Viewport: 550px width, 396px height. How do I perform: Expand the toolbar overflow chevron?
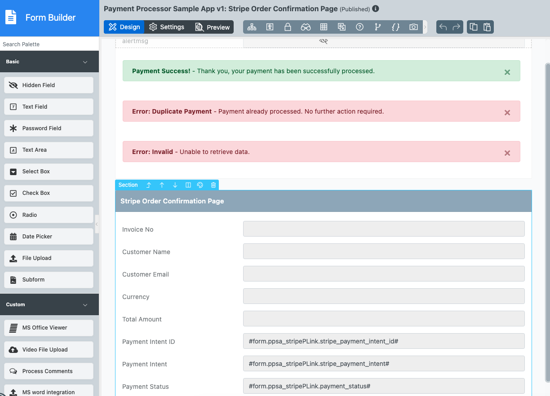(425, 27)
